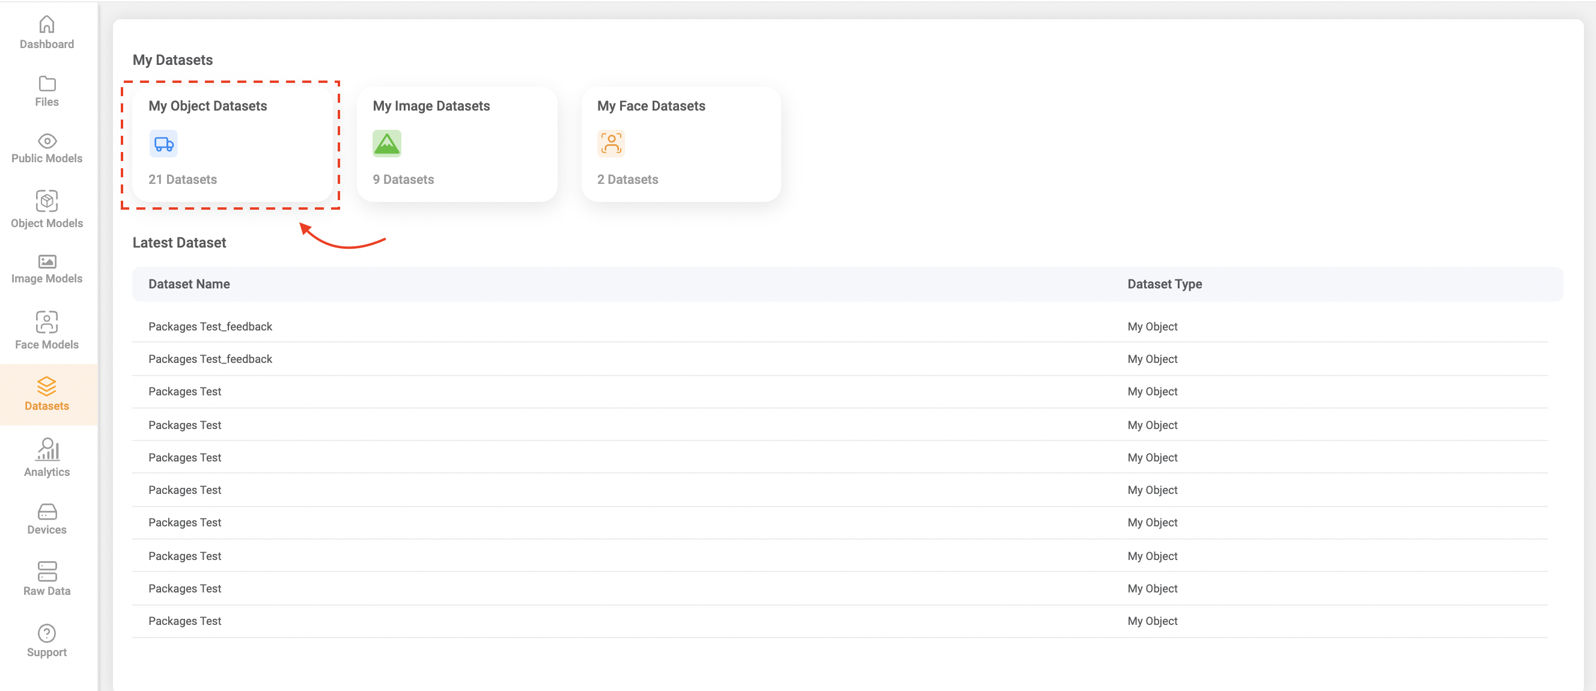1596x691 pixels.
Task: Click the Dataset Name column header
Action: (189, 284)
